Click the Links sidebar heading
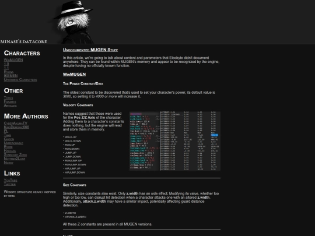315x236 pixels. tap(12, 173)
